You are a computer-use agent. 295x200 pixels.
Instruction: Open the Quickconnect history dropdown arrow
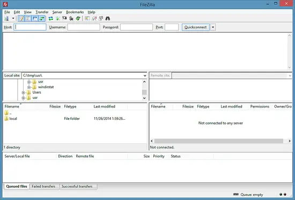(213, 27)
